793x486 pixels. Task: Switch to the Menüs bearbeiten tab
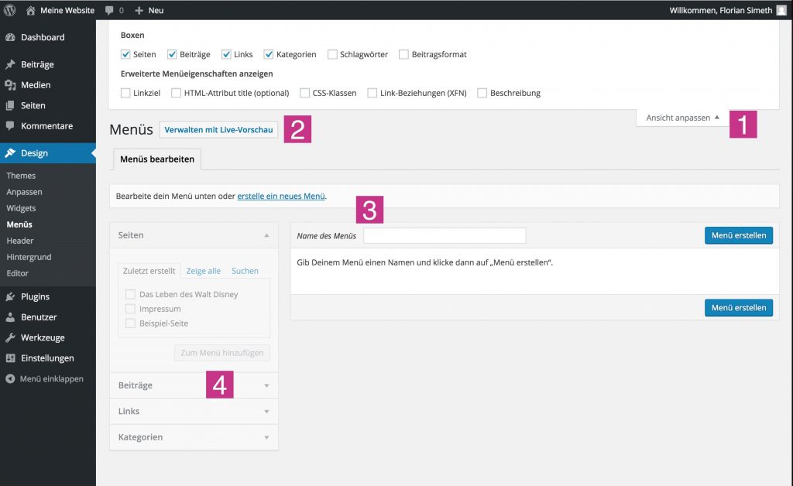[156, 159]
